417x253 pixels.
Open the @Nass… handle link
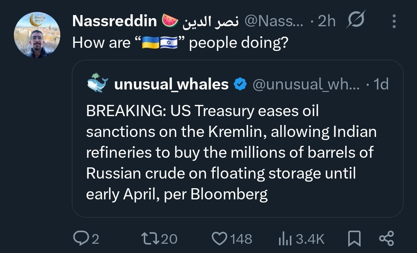click(274, 22)
